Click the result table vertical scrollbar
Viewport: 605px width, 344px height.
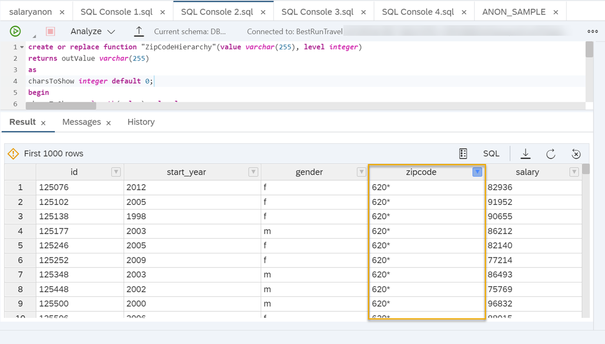pyautogui.click(x=586, y=169)
